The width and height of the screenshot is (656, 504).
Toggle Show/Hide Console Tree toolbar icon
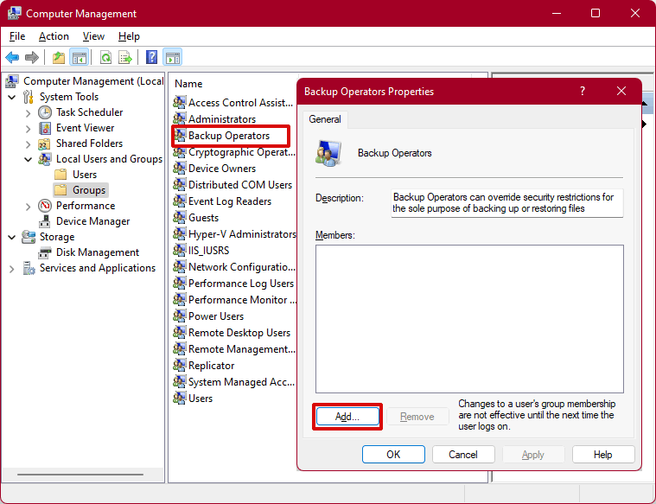79,57
